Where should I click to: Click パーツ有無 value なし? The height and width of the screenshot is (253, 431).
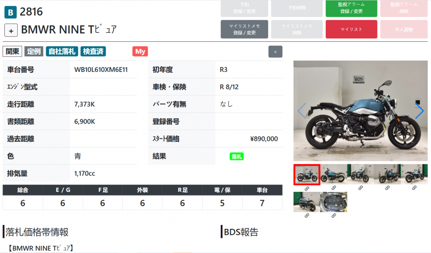click(x=226, y=104)
